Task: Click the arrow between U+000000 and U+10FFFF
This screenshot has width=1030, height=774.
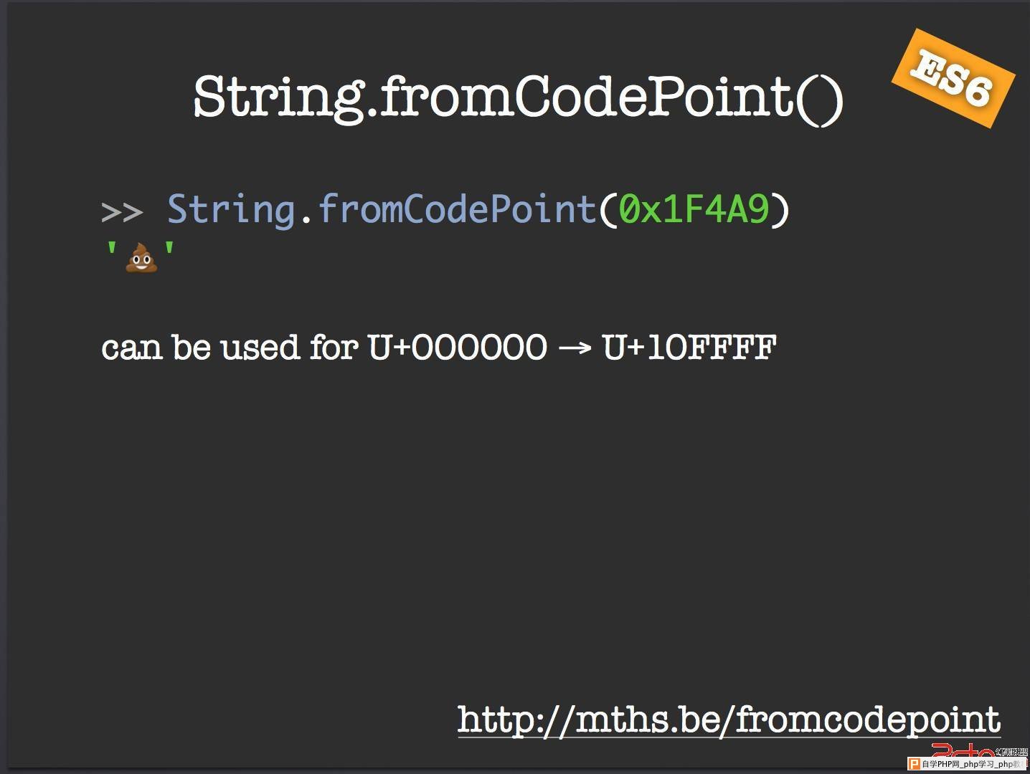Action: (575, 349)
